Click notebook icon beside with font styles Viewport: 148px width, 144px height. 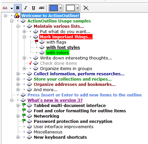pos(42,47)
